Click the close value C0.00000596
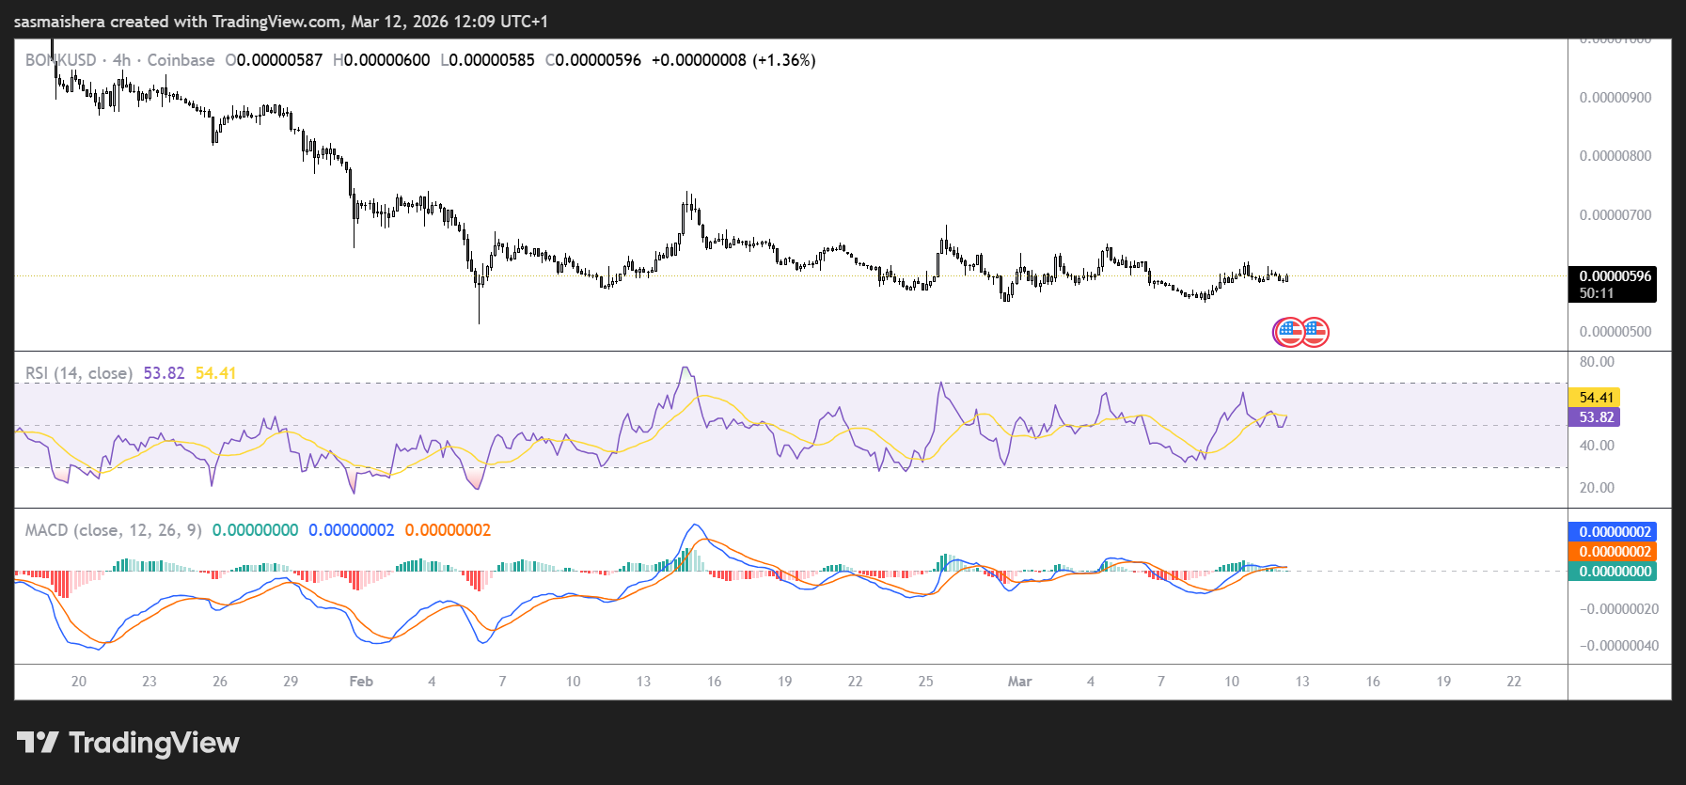Image resolution: width=1686 pixels, height=785 pixels. point(593,60)
